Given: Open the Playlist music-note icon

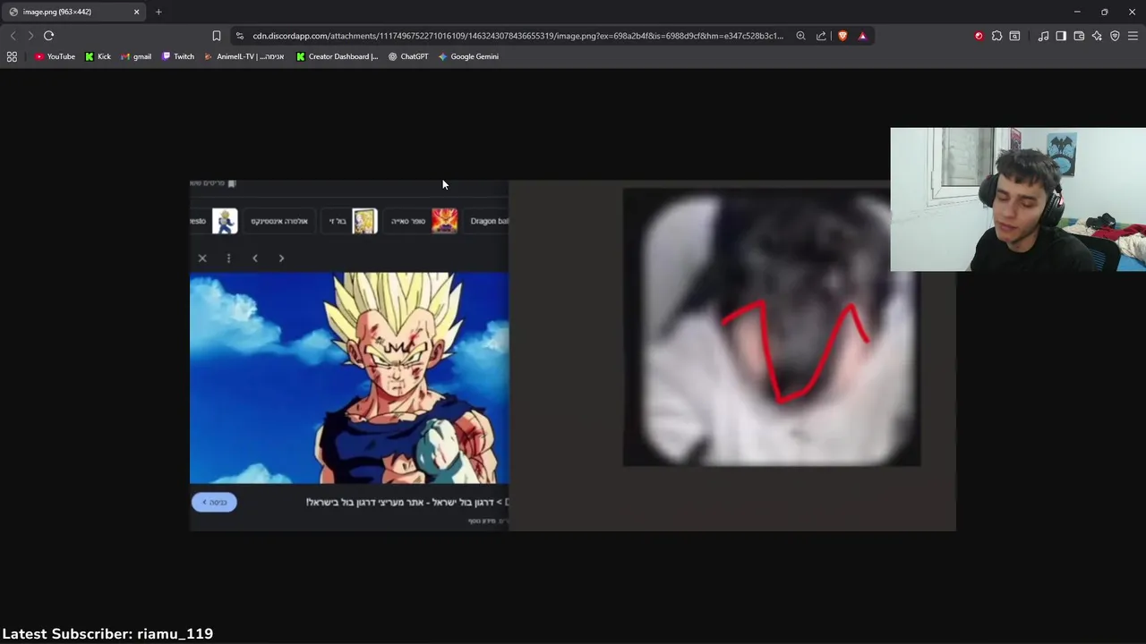Looking at the screenshot, I should 1043,36.
